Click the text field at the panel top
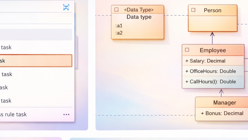 (36, 18)
